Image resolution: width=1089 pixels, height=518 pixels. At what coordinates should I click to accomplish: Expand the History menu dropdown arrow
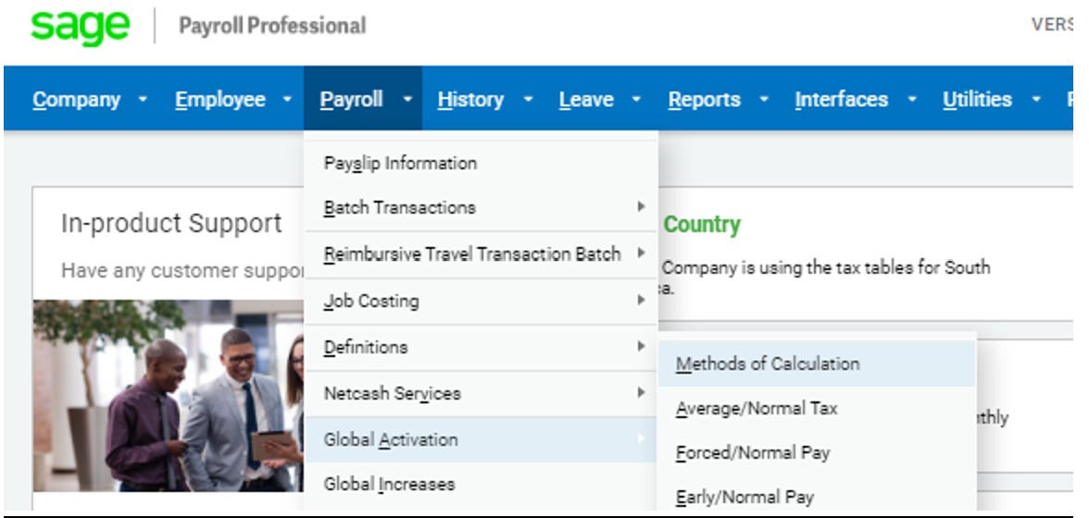pos(527,99)
